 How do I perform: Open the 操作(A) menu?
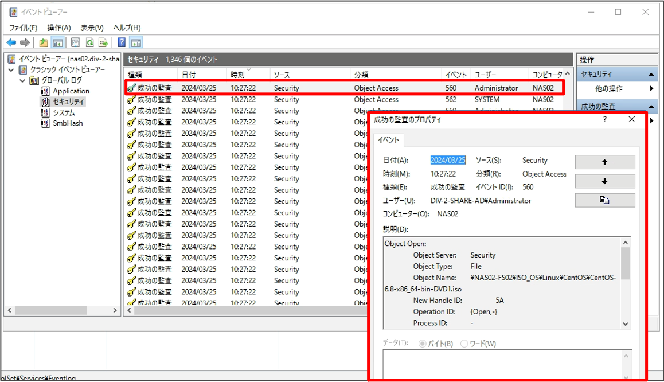pos(58,28)
